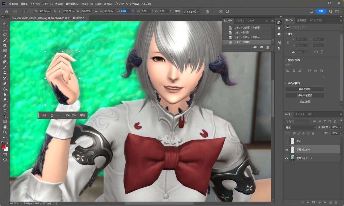This screenshot has height=206, width=344.
Task: Collapse the 変形 section
Action: (286, 34)
